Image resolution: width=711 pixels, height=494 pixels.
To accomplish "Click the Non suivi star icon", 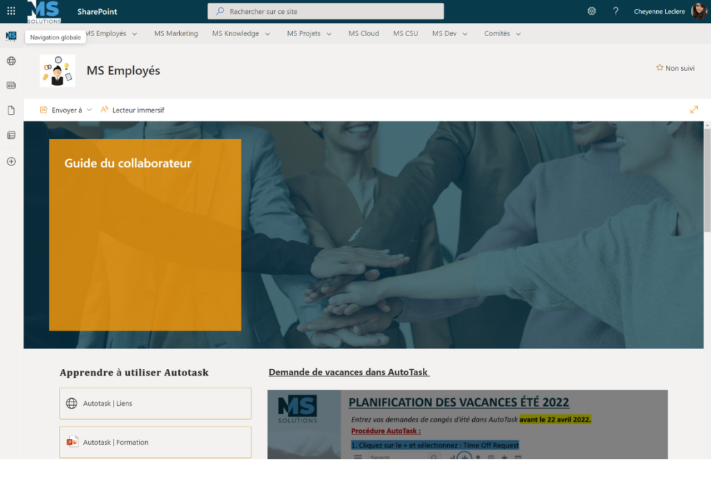I will click(660, 67).
